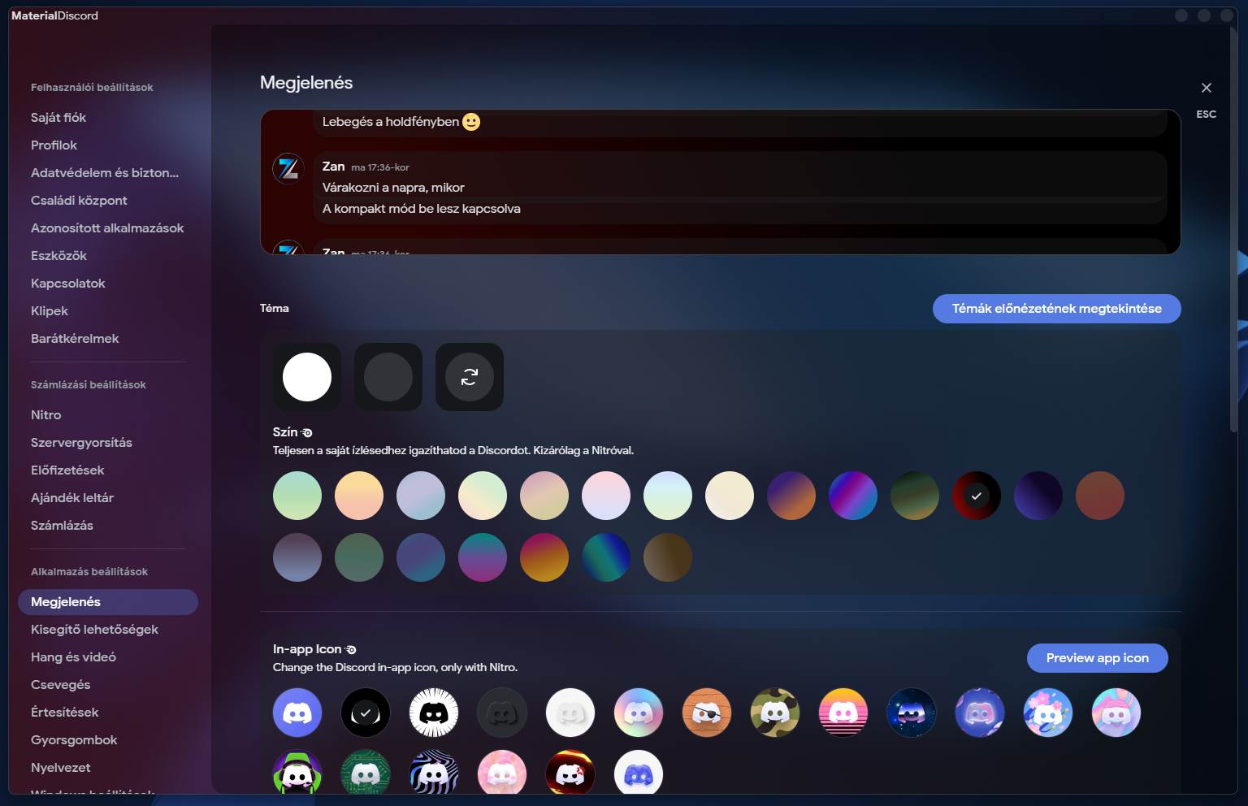Pick the translucent blue-violet app icon
This screenshot has height=806, width=1248.
[x=980, y=713]
